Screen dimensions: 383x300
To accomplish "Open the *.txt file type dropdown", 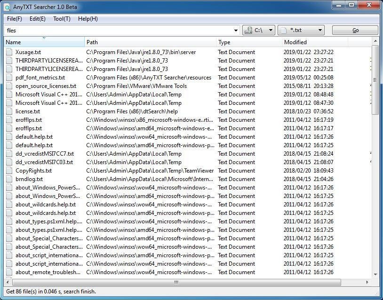I will coord(301,30).
